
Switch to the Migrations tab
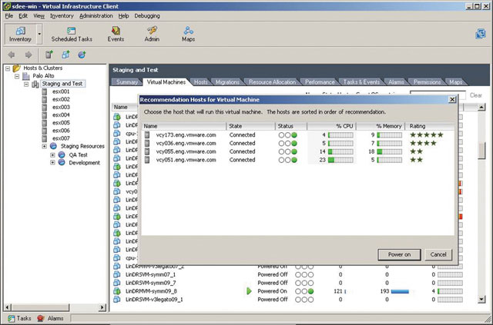pos(227,82)
